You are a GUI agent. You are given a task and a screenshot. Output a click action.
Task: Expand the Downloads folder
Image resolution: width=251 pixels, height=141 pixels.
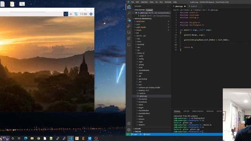point(143,102)
